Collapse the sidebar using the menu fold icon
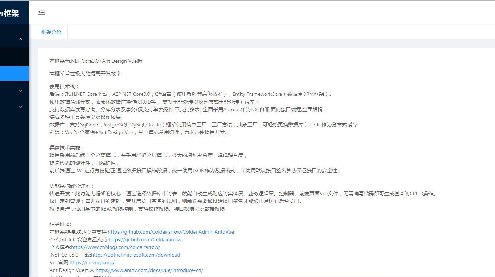The image size is (495, 277). click(41, 12)
